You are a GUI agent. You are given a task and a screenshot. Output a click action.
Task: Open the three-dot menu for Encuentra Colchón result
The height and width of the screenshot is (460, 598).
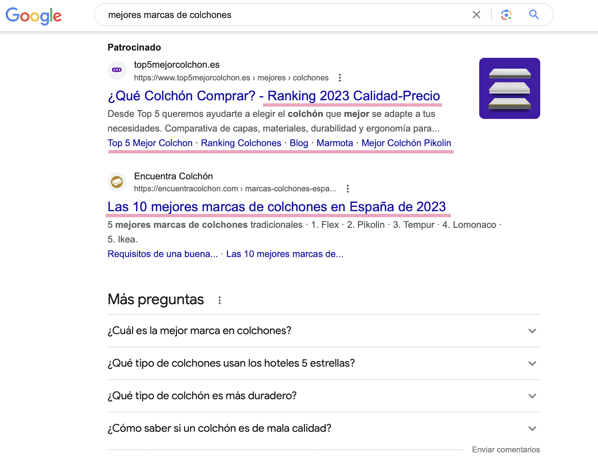348,189
